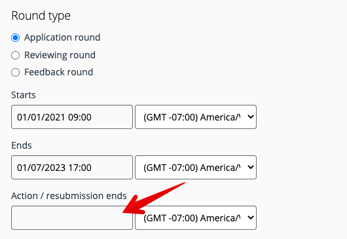Screen dimensions: 347x239
Task: Pick the Feedback round radio button
Action: [x=16, y=72]
